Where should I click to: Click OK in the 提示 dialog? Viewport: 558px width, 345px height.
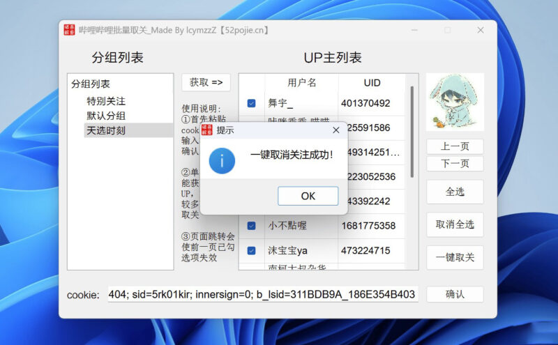pyautogui.click(x=308, y=196)
